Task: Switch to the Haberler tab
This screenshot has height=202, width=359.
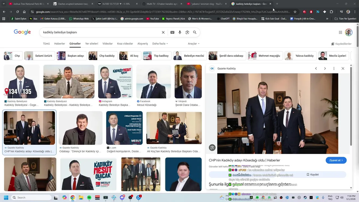Action: pos(59,44)
